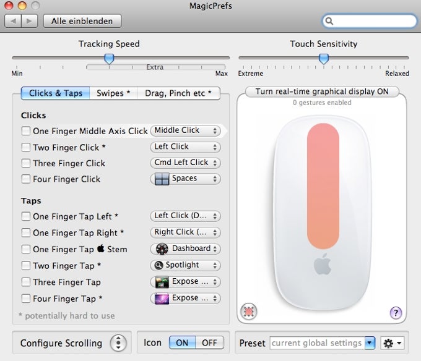This screenshot has width=421, height=361.
Task: Click the gear settings icon next to Preset
Action: point(393,343)
